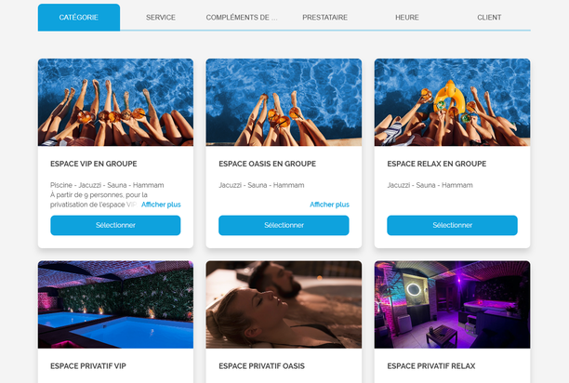This screenshot has height=383, width=569.
Task: Jump to the Client tab
Action: click(489, 17)
